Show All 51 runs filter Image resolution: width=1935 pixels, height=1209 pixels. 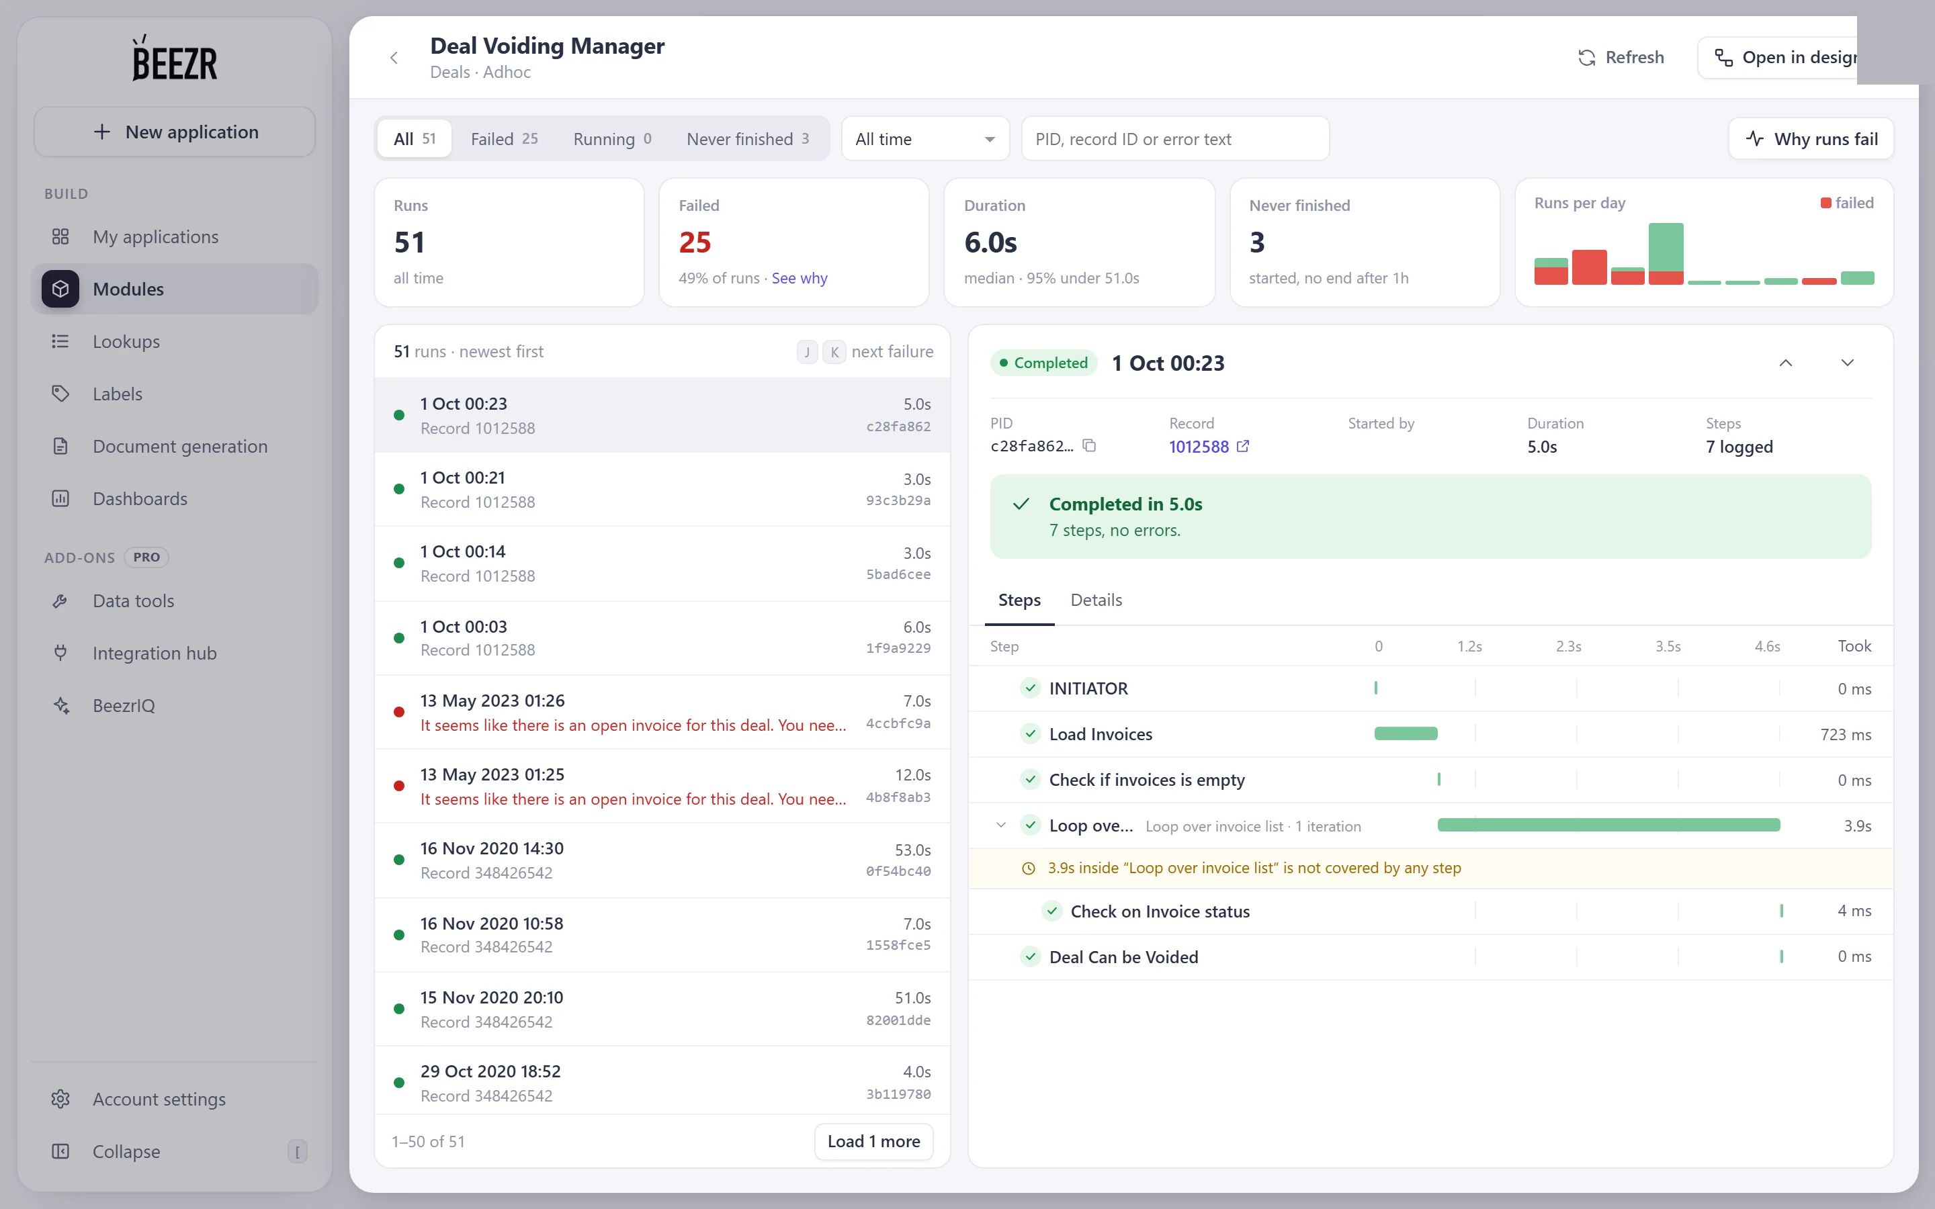coord(414,139)
